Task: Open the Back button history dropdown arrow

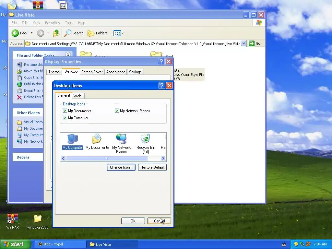Action: pos(31,33)
